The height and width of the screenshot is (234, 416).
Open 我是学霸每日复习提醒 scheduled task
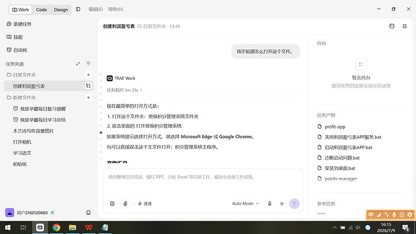click(x=39, y=109)
